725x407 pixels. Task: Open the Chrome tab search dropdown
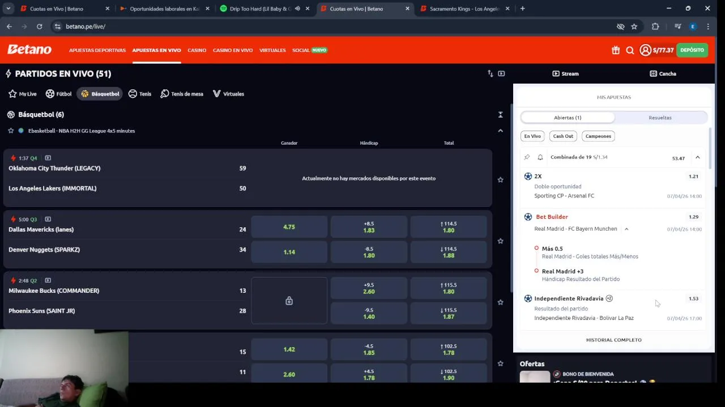[8, 8]
